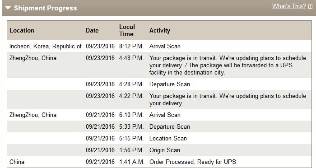Click the Location Scan activity

(168, 138)
